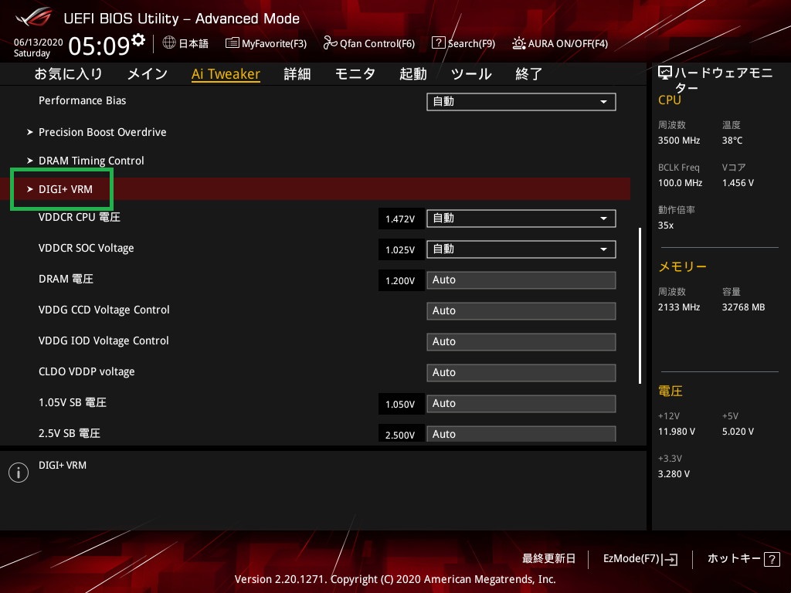791x593 pixels.
Task: Click the 5.020 V +5V reading
Action: (x=738, y=432)
